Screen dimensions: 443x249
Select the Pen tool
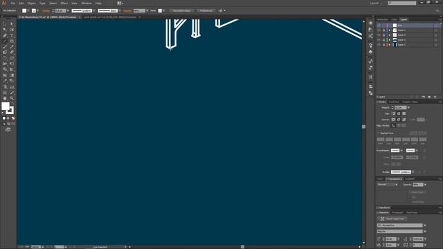point(5,35)
